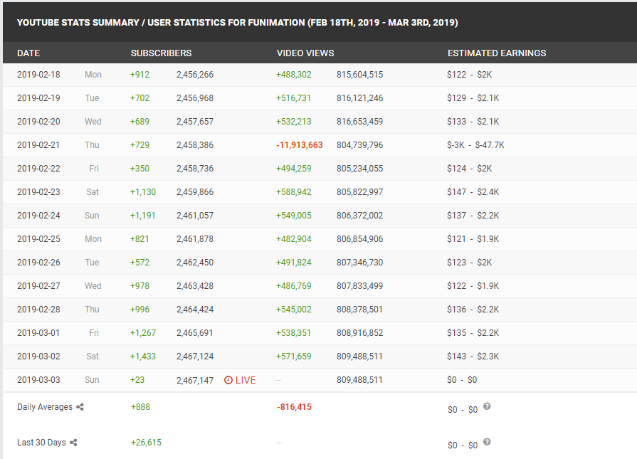Click total subscribers 2,461,057
The width and height of the screenshot is (637, 459).
[x=195, y=216]
